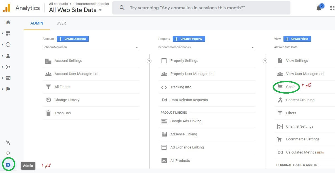Image resolution: width=335 pixels, height=173 pixels.
Task: Open the Realtime clock icon
Action: point(8,45)
